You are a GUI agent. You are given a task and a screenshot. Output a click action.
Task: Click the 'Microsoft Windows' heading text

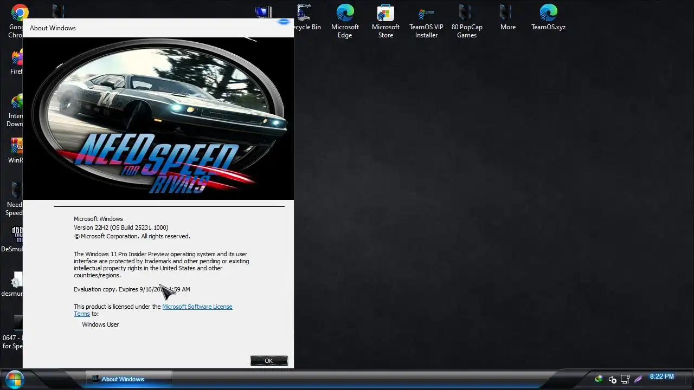tap(98, 219)
